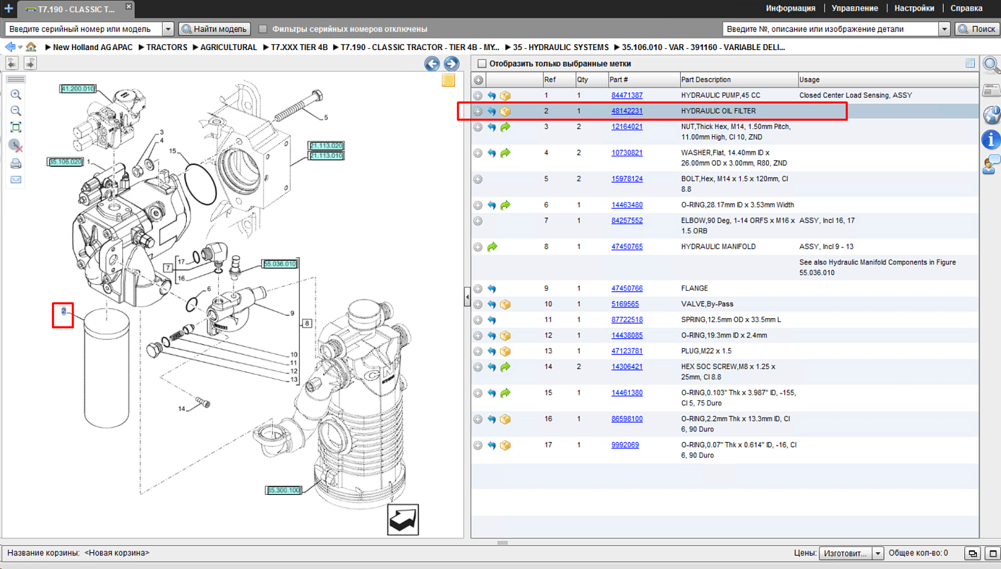The width and height of the screenshot is (1001, 569).
Task: Click the box icon on PLUG, M22 row
Action: tap(505, 352)
